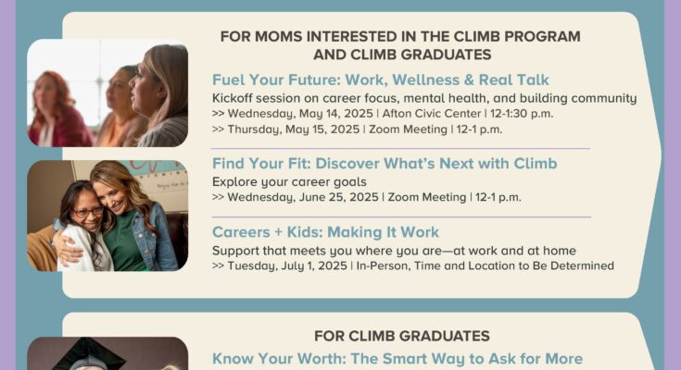
Task: Click the "Know Your Worth" session title
Action: click(397, 359)
